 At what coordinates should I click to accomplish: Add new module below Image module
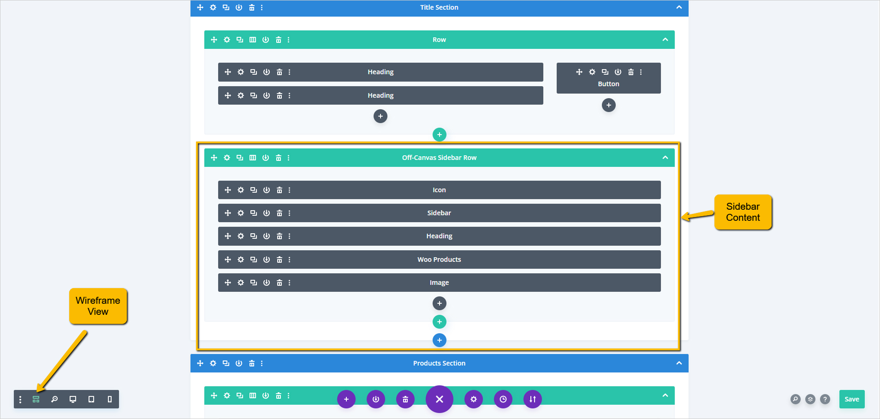tap(439, 303)
